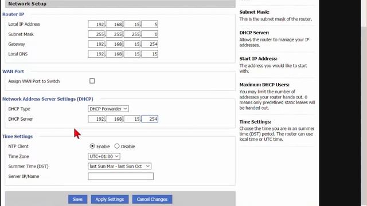Click the first octet of Local DNS
The image size is (367, 206).
96,54
